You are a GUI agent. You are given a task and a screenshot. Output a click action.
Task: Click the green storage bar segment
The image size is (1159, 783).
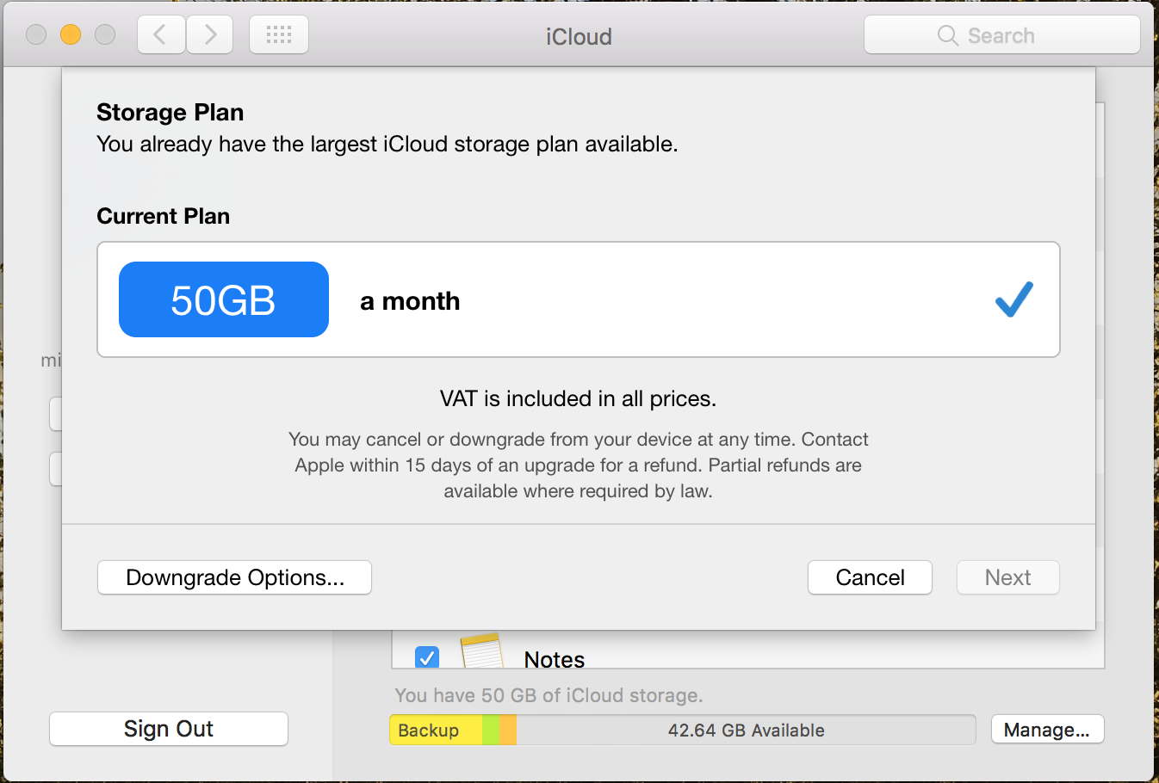[x=491, y=730]
